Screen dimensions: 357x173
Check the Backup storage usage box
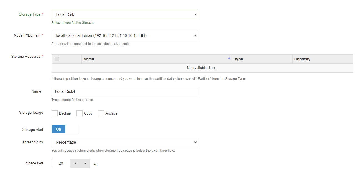click(x=55, y=113)
